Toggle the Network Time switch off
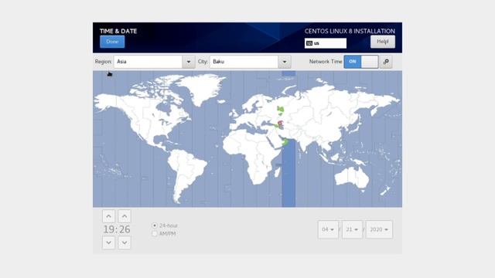495x278 pixels. click(361, 62)
